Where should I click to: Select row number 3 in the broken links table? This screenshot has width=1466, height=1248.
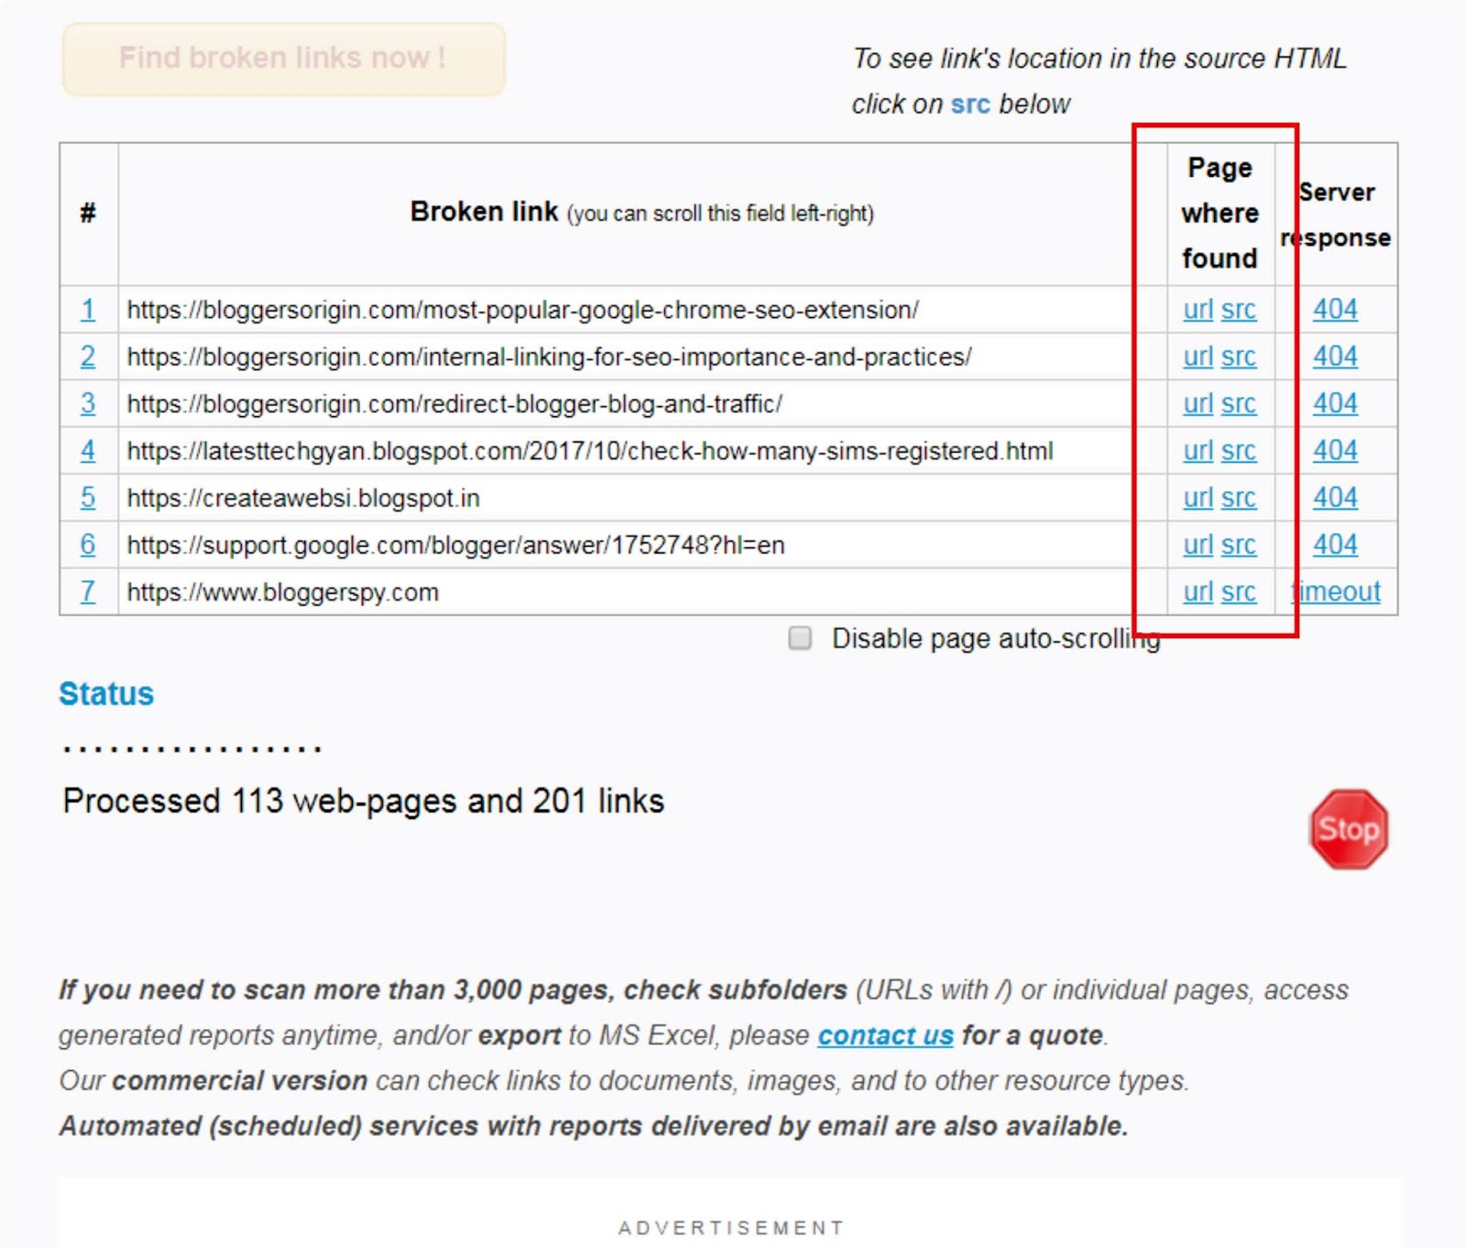[86, 404]
